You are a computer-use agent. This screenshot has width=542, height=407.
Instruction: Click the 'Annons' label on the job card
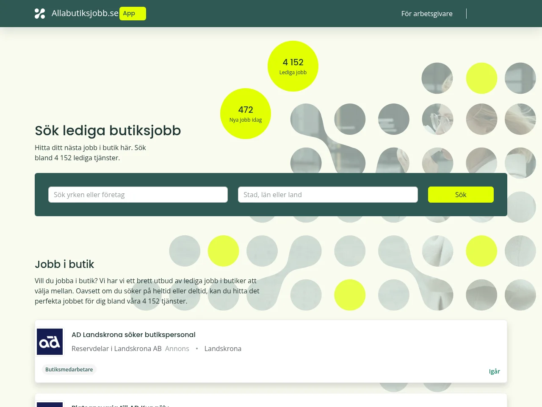(177, 348)
